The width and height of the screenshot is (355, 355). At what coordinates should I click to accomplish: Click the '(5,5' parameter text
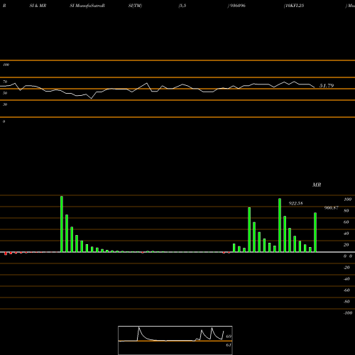pyautogui.click(x=182, y=6)
